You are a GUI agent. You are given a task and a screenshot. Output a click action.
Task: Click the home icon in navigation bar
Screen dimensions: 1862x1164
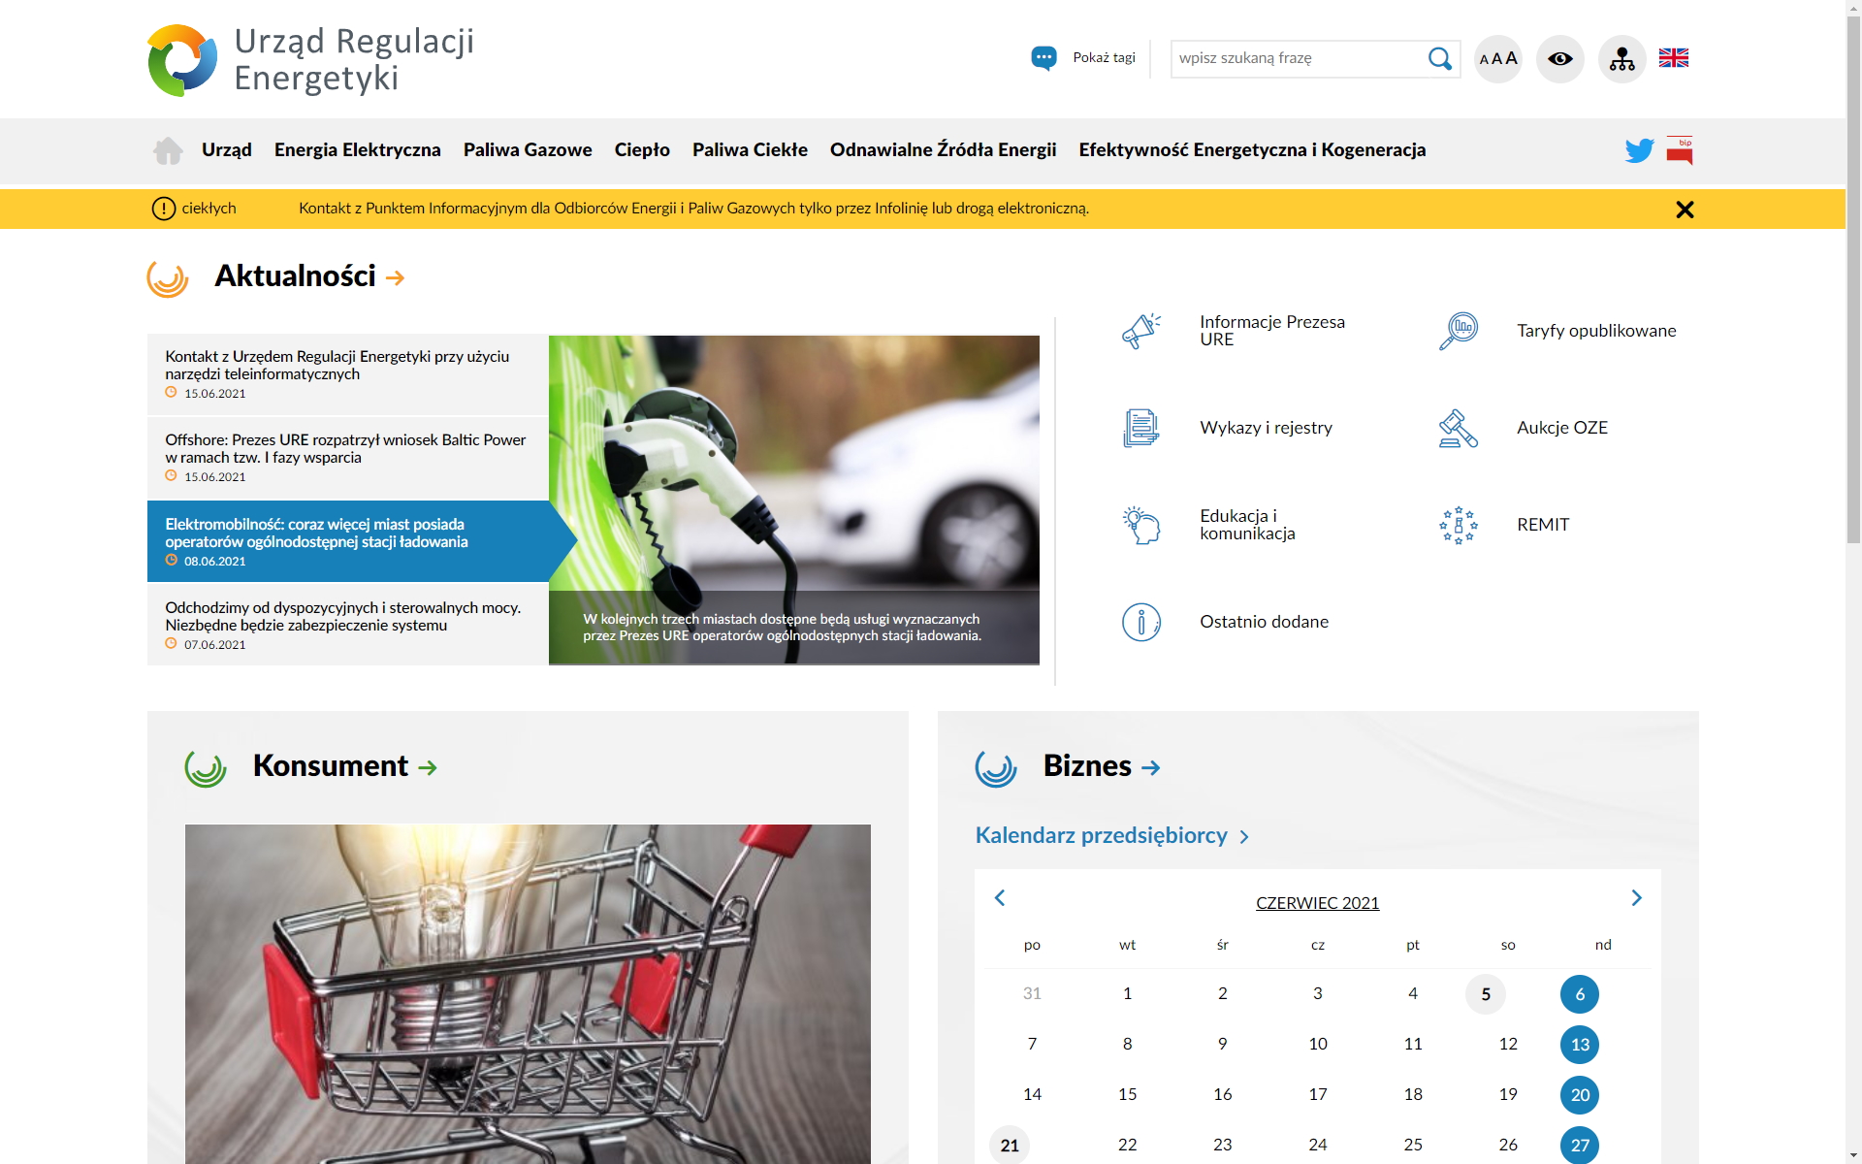168,150
